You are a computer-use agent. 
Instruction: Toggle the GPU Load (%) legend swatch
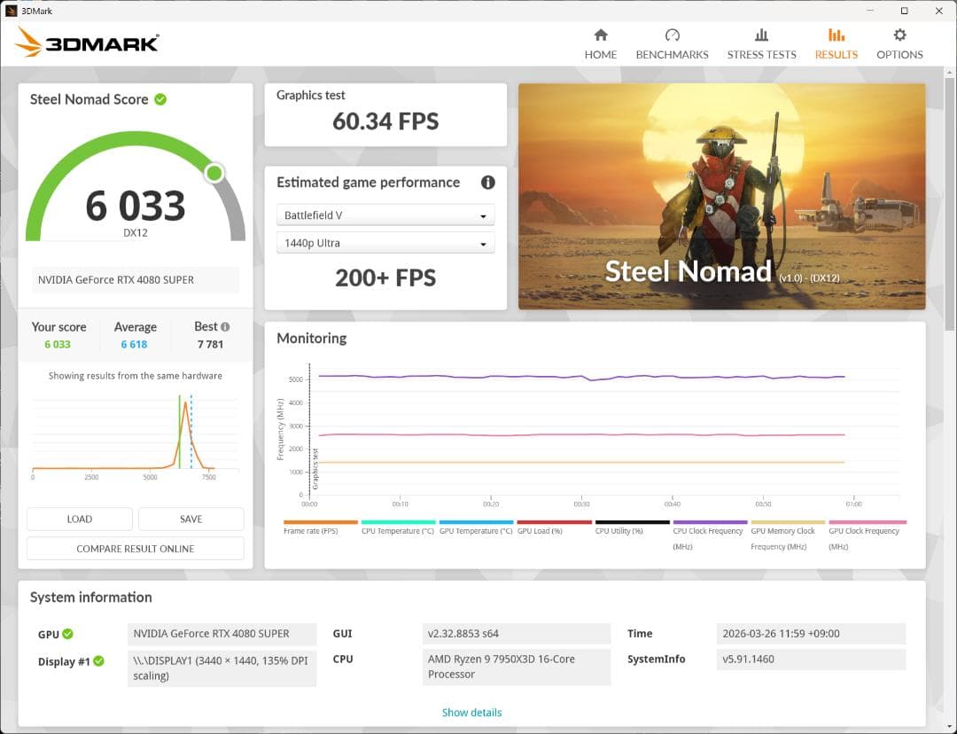(x=554, y=522)
